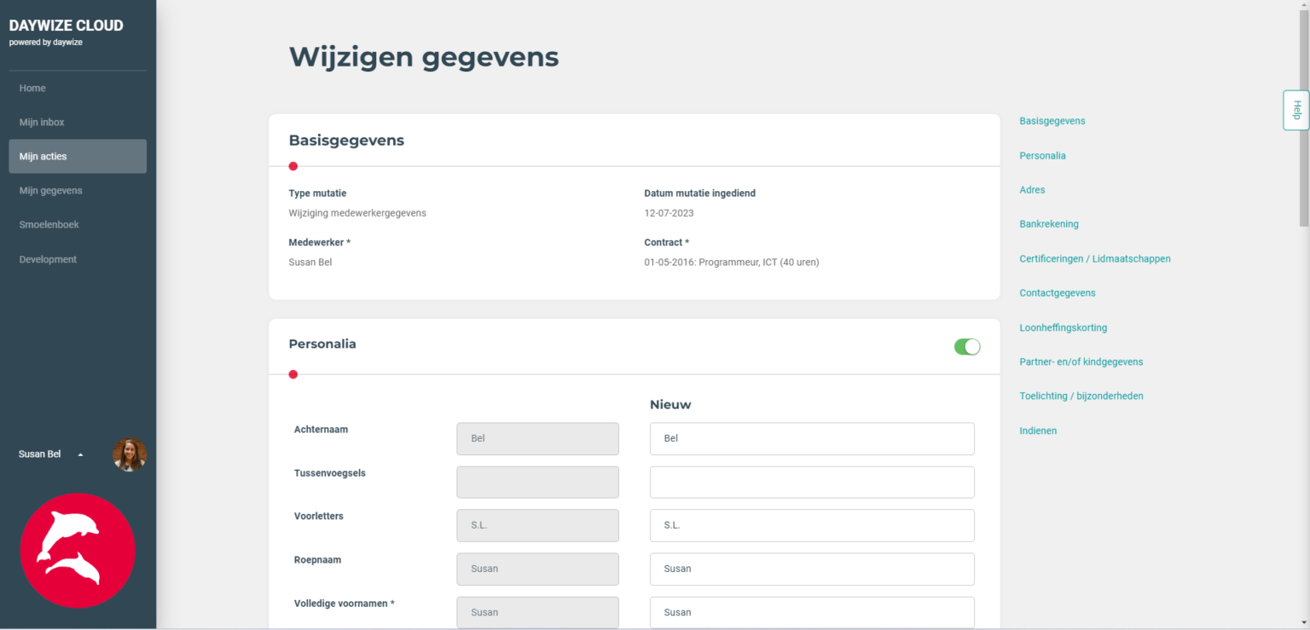Open the Bankrekening section link

click(1049, 223)
